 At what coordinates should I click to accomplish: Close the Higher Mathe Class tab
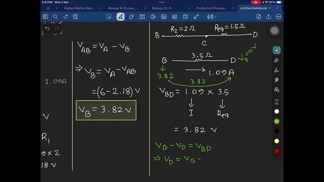pos(101,8)
